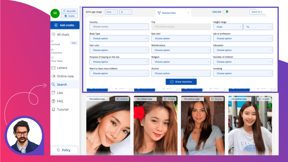288x162 pixels.
Task: Click the Choose country field
Action: click(x=119, y=27)
